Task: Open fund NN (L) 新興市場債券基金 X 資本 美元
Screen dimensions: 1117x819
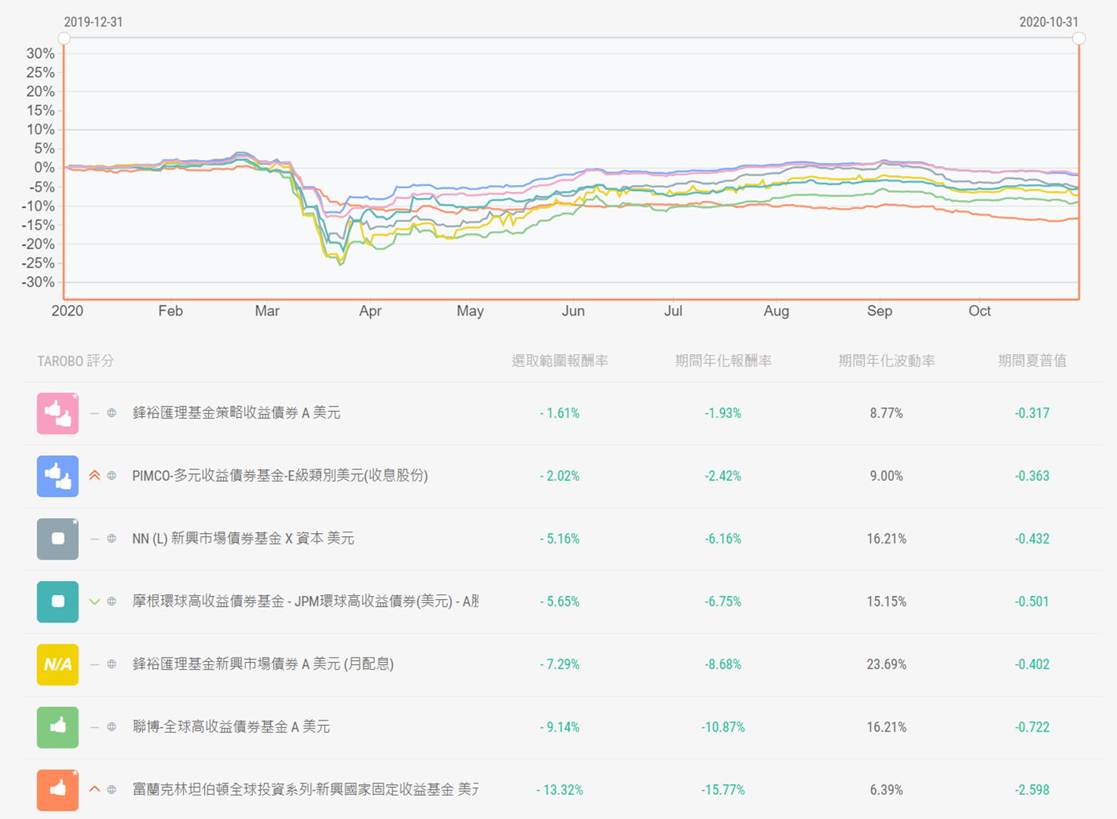Action: (243, 538)
